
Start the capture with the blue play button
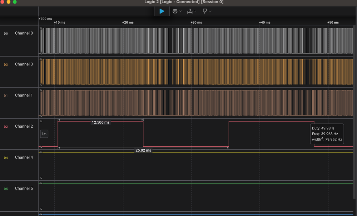[162, 11]
